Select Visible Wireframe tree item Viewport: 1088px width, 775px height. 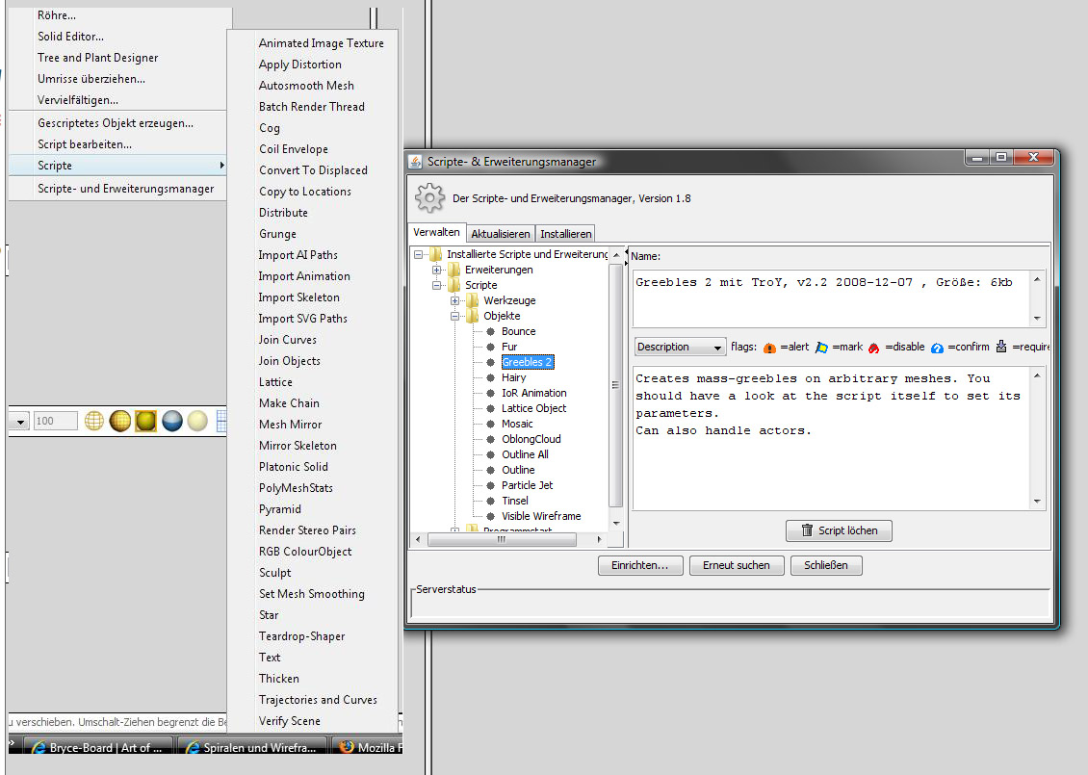tap(541, 516)
